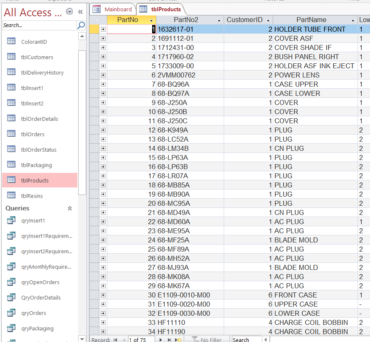Image resolution: width=370 pixels, height=342 pixels.
Task: Open the tblDeliveryHistory table
Action: pos(42,72)
